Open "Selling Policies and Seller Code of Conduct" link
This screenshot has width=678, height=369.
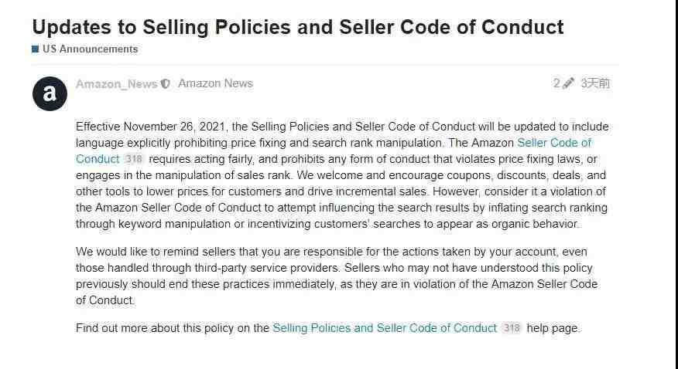pos(385,328)
